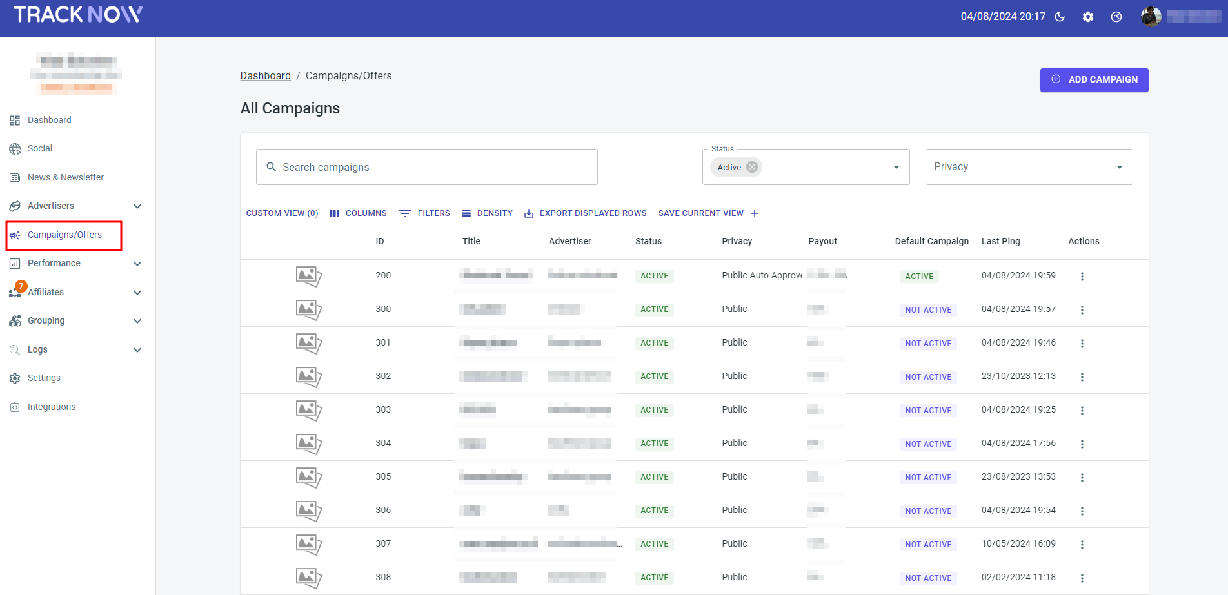Image resolution: width=1228 pixels, height=595 pixels.
Task: Open the settings gear in the top bar
Action: [1088, 17]
